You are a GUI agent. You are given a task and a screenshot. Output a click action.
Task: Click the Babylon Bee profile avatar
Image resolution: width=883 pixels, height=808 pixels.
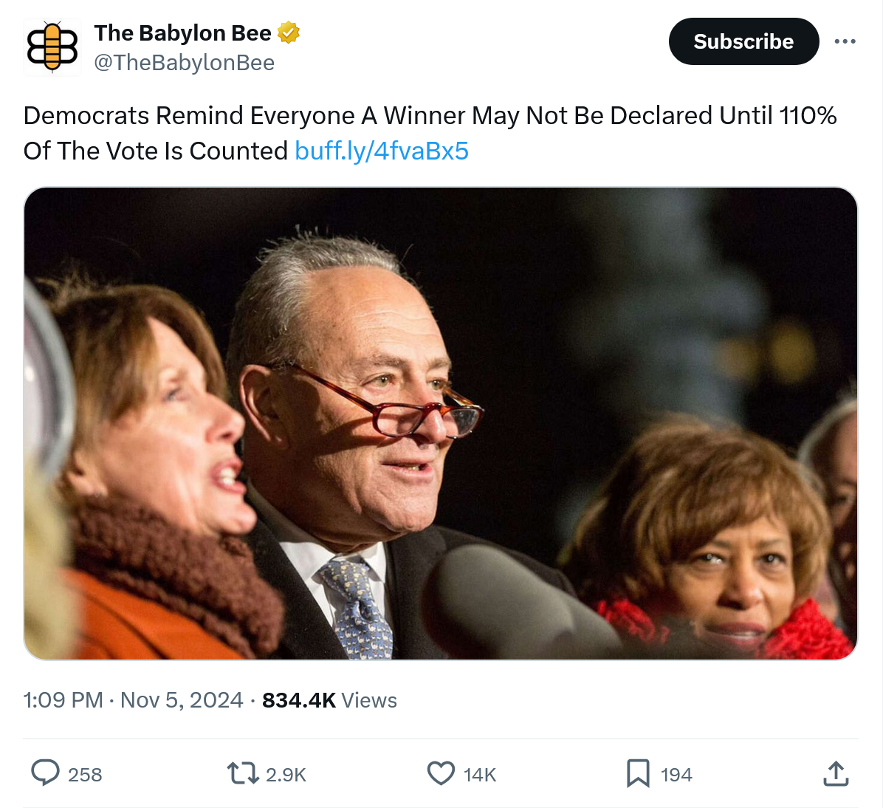click(x=52, y=47)
